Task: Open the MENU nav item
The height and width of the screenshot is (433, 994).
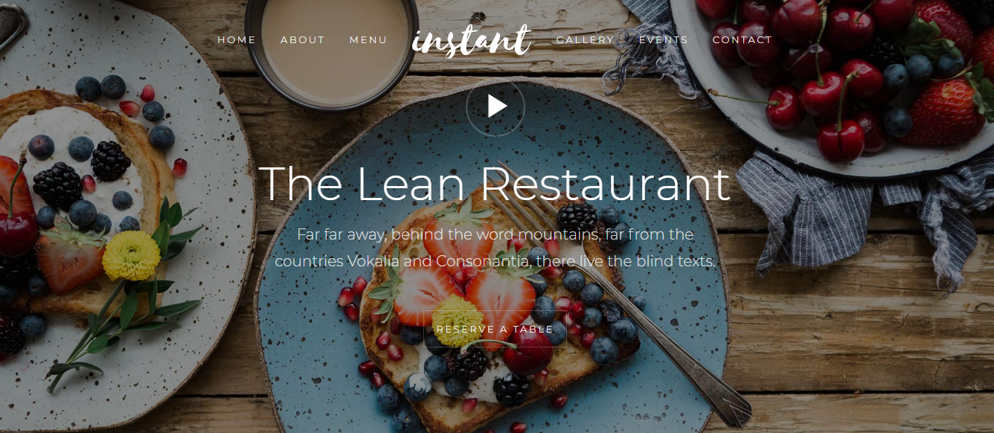Action: [x=368, y=40]
